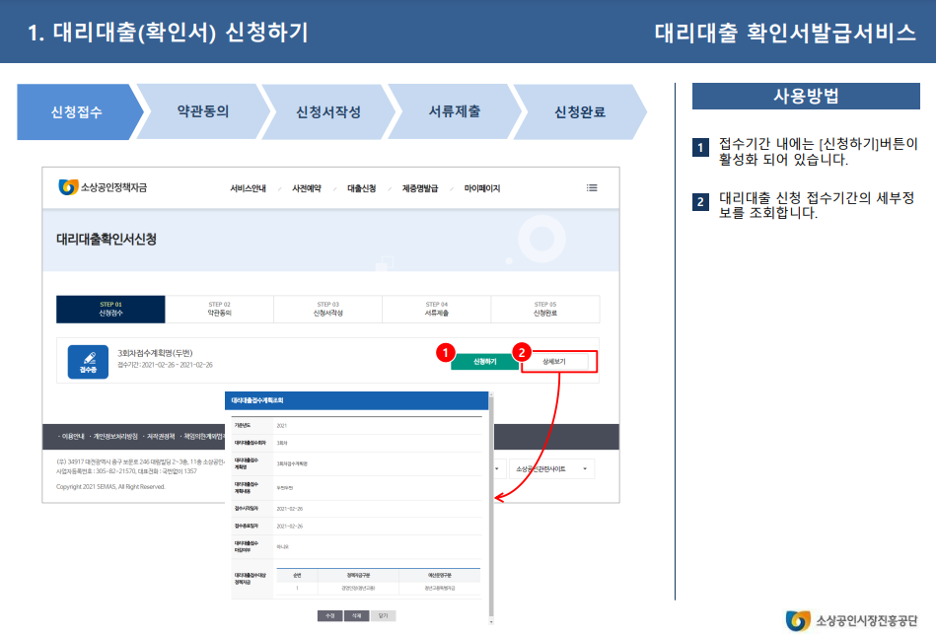Click the Copyright 2021 SEMAS footer text
Viewport: 936px width, 636px height.
click(110, 487)
